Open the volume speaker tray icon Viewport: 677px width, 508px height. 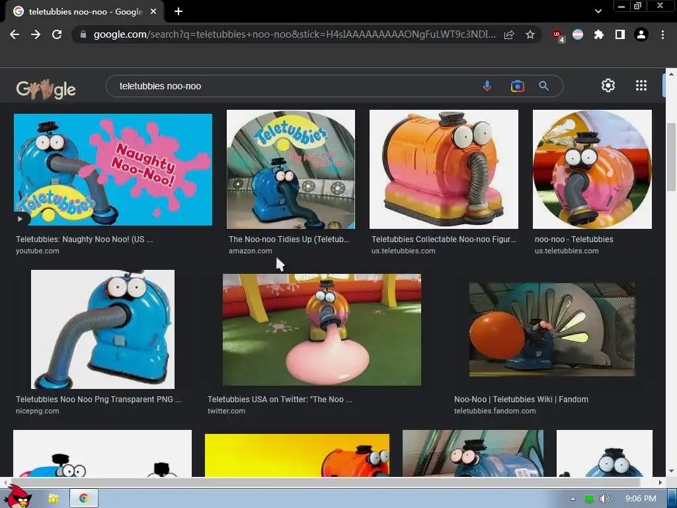click(x=604, y=499)
